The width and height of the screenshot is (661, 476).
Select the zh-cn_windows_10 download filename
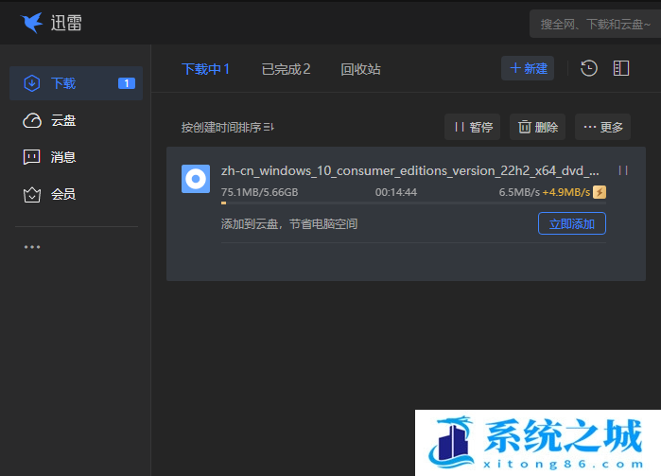click(x=410, y=171)
